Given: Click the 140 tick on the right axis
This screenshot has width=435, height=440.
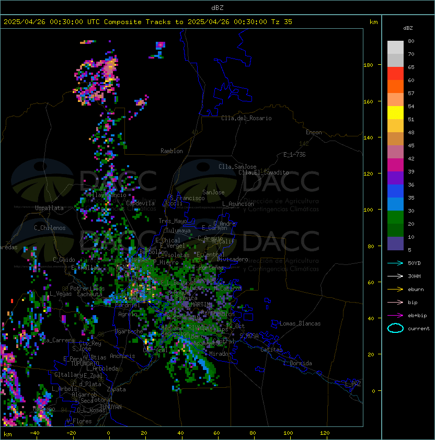Looking at the screenshot, I should 368,137.
